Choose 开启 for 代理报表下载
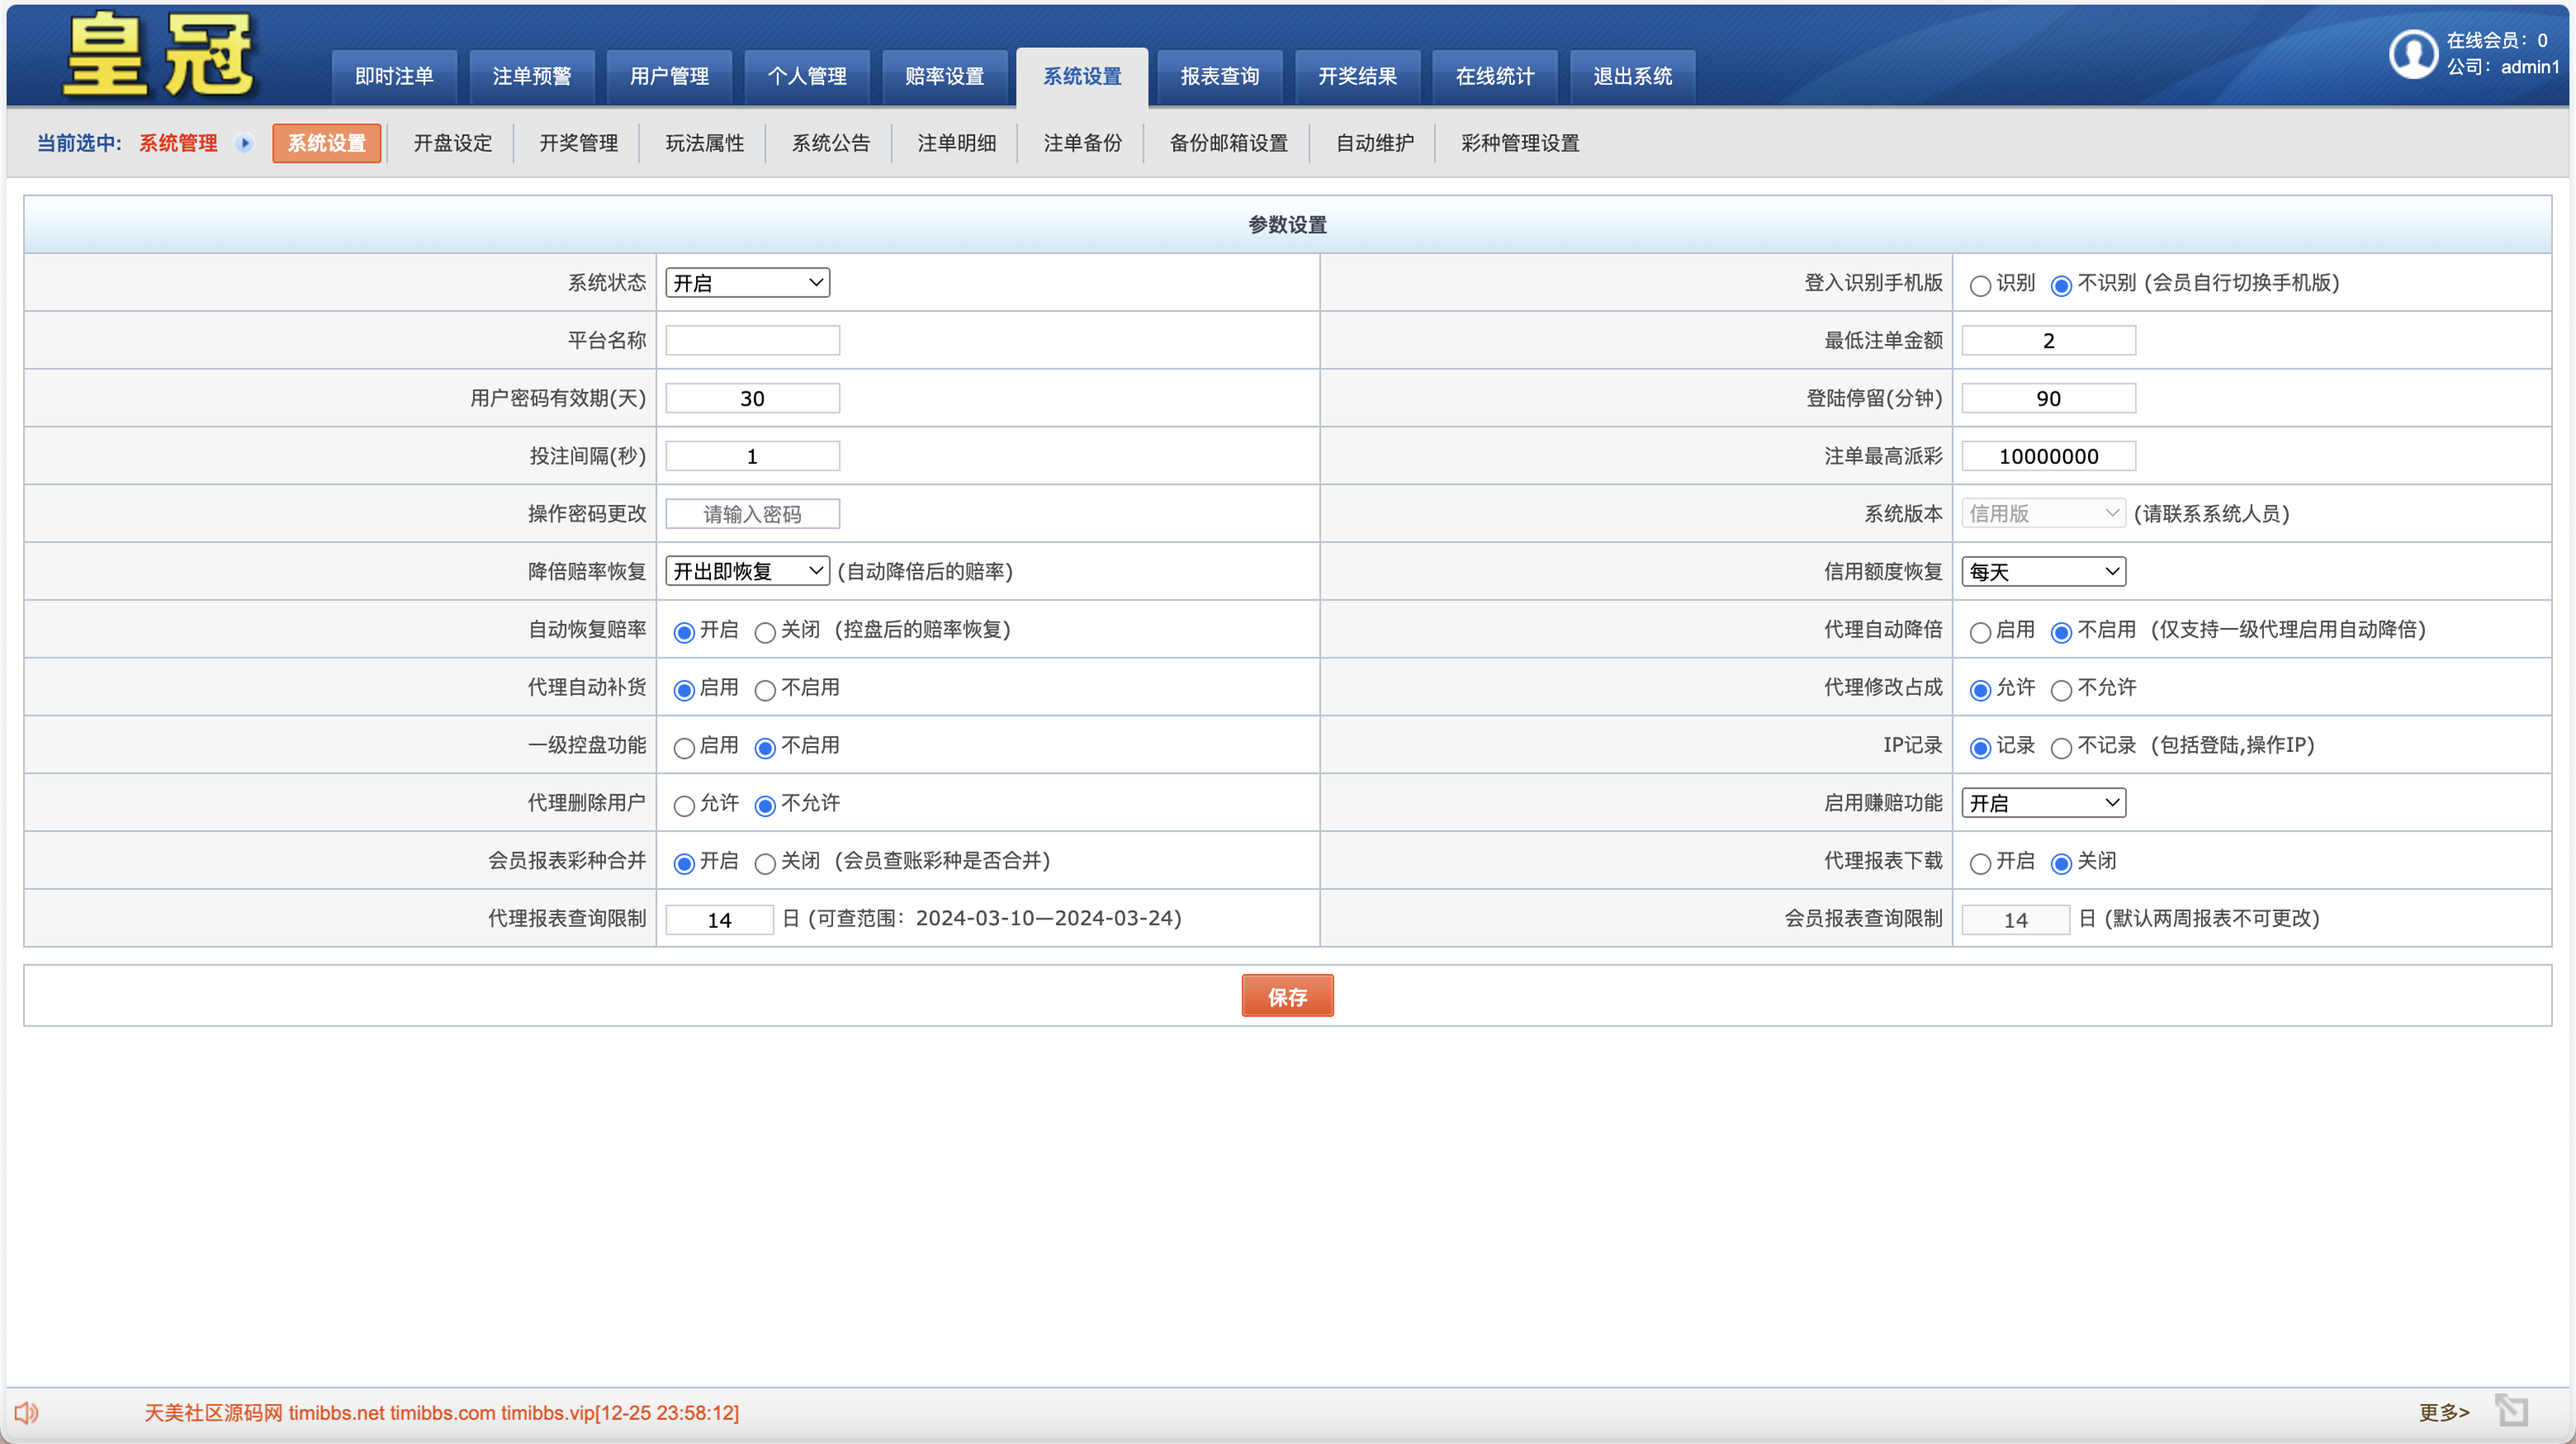The width and height of the screenshot is (2576, 1444). click(1980, 864)
